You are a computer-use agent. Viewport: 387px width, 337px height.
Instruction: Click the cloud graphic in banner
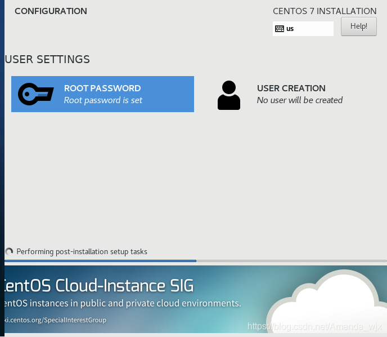click(x=326, y=300)
